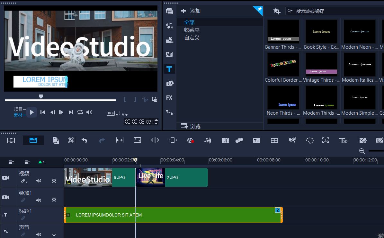Open the Motion path library icon
384x238 pixels.
[x=169, y=112]
